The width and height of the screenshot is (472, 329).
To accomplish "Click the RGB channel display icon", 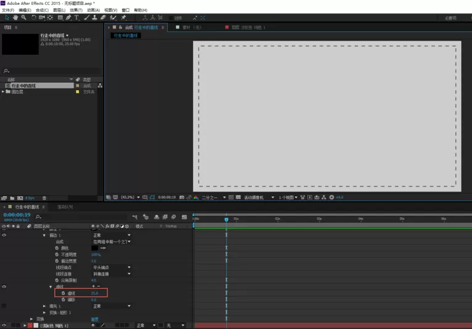I will coord(196,198).
